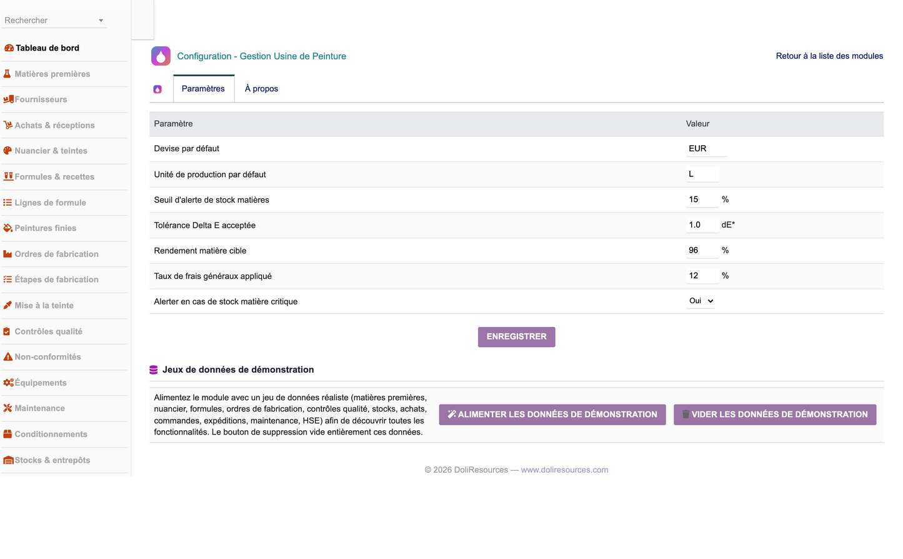Click the Étapes de fabrication tasks icon
903x559 pixels.
pos(7,279)
